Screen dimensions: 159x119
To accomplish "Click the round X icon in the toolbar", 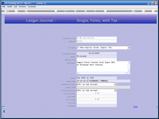I will (153, 11).
